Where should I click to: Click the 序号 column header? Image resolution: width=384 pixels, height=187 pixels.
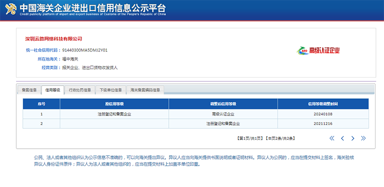[41, 104]
